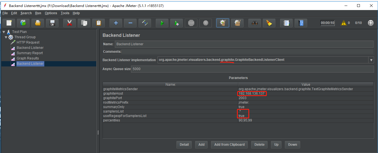Click summaryOnly value true
The height and width of the screenshot is (153, 378).
pos(306,107)
